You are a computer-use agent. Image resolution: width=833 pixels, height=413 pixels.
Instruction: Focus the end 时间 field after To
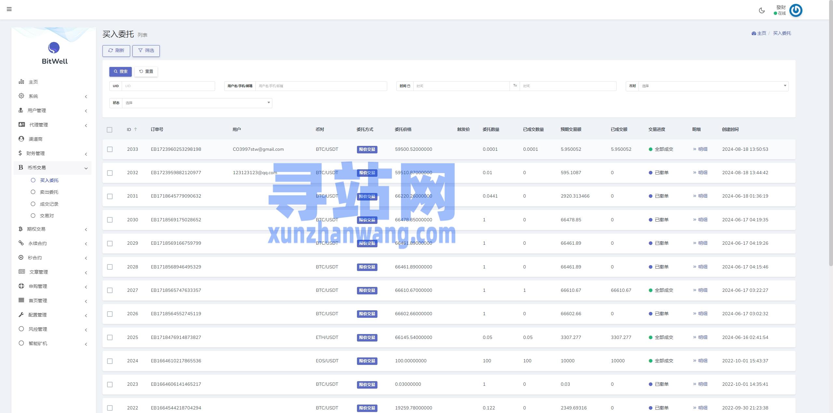[568, 86]
